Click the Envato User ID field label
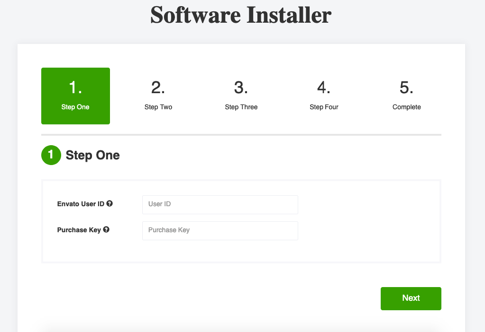The height and width of the screenshot is (332, 485). point(81,203)
